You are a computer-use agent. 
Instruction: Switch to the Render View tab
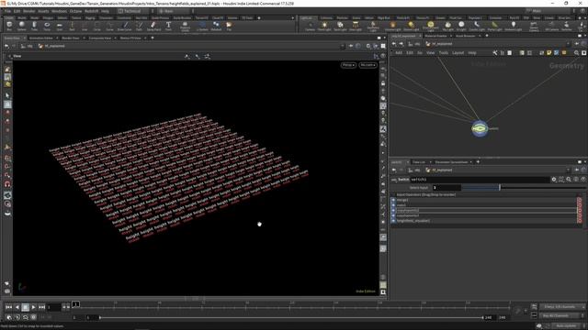pos(71,38)
